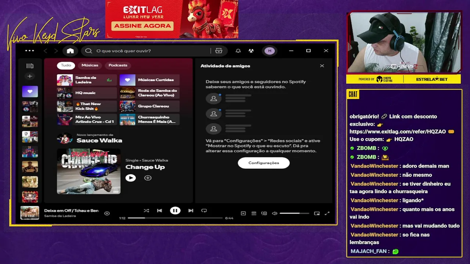Open That New Kick Shit playlist
The image size is (470, 264).
[87, 106]
